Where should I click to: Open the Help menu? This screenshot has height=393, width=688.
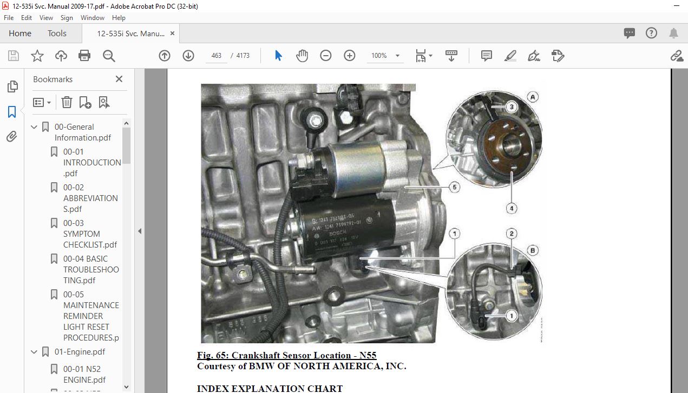click(119, 18)
